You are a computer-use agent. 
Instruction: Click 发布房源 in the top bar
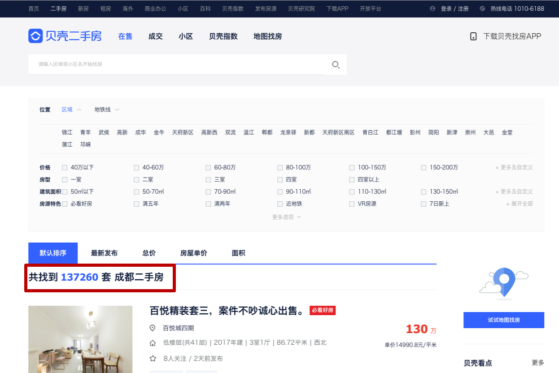pos(266,9)
